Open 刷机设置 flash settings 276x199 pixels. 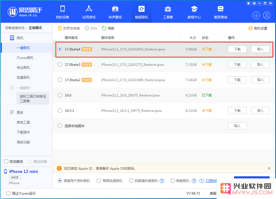pyautogui.click(x=258, y=28)
